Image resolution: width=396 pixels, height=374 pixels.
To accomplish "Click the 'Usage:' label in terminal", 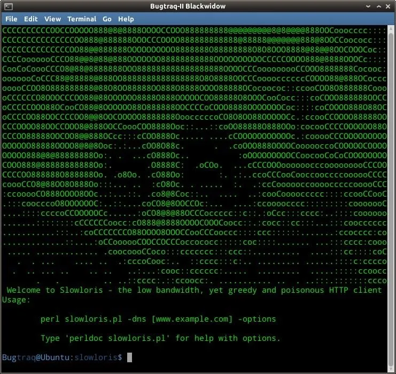I will [x=16, y=300].
